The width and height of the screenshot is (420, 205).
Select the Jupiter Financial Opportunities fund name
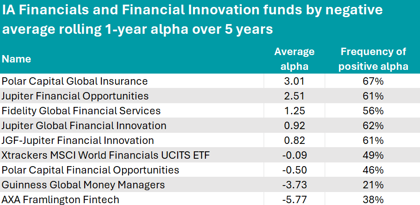75,96
